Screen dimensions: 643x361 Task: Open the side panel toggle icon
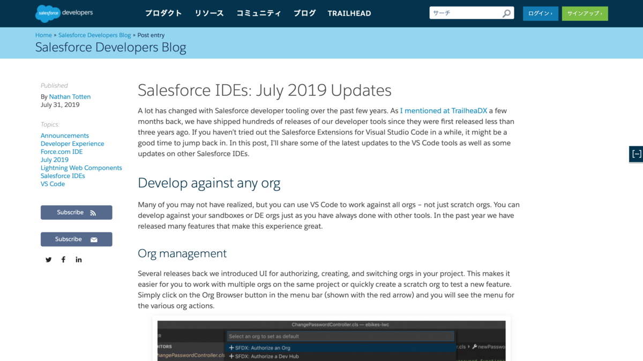tap(636, 154)
